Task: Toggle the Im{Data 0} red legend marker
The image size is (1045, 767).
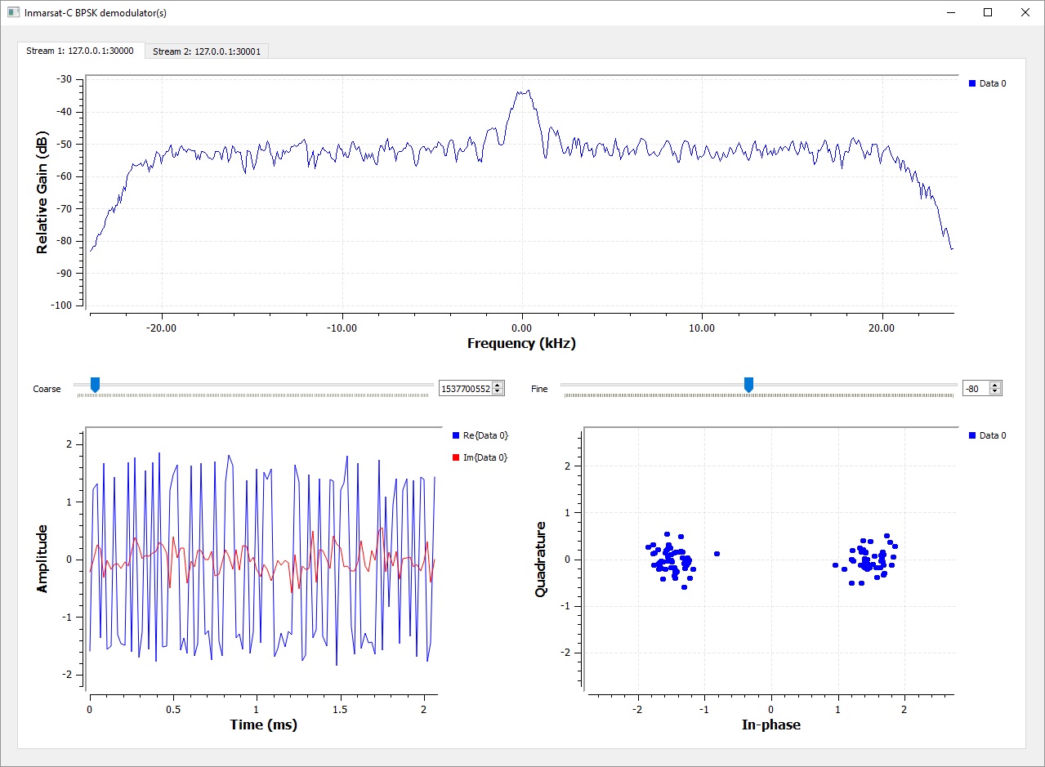Action: click(455, 457)
